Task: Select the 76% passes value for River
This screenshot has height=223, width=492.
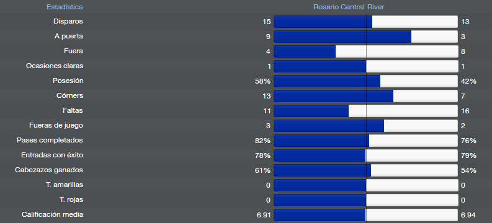Action: (x=469, y=141)
